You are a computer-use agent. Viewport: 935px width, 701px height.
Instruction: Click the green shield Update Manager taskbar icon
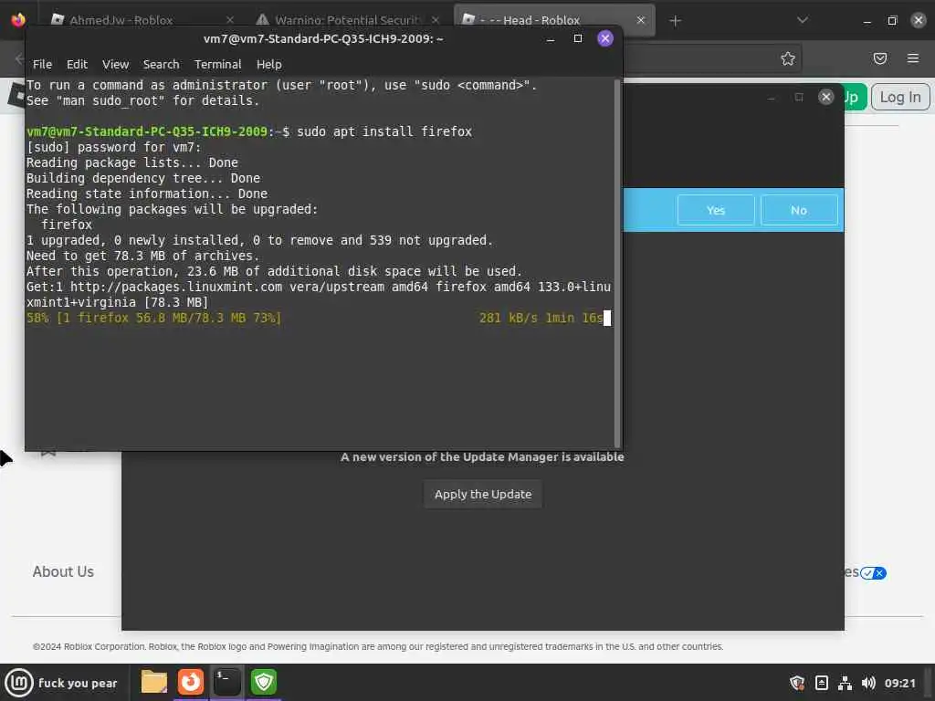click(x=264, y=682)
